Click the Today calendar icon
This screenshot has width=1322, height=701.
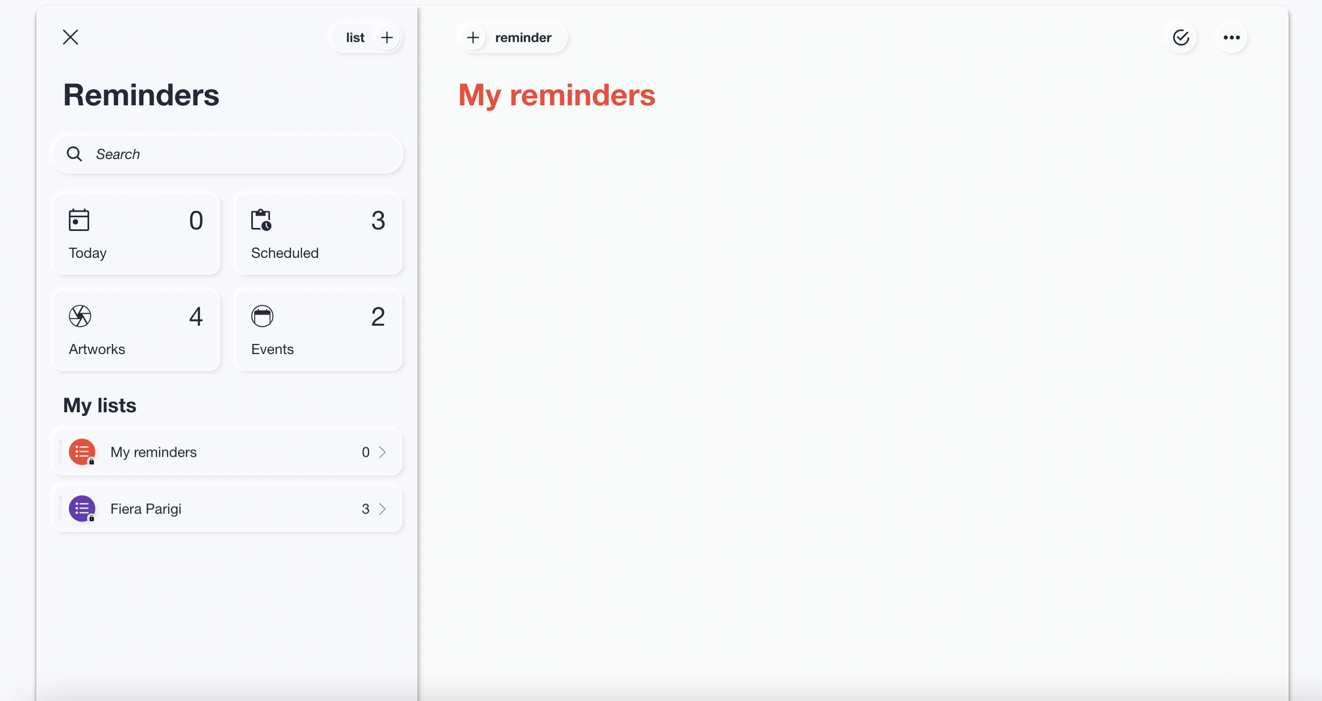[x=79, y=220]
